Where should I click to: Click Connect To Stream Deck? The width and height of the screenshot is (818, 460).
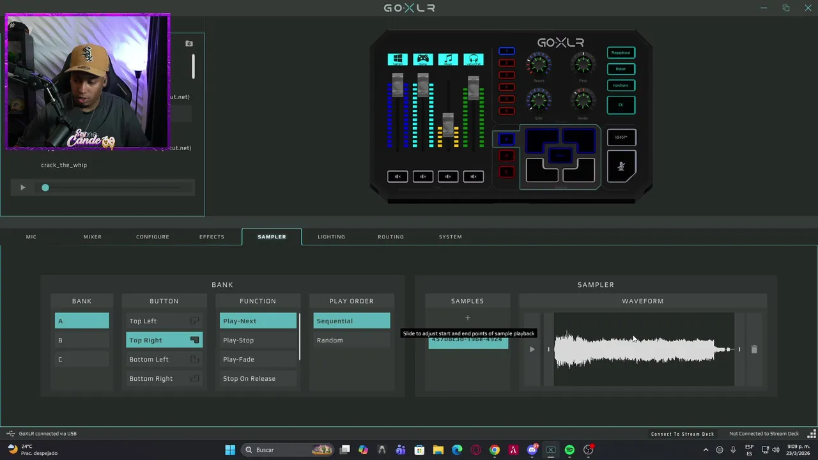[x=683, y=434]
